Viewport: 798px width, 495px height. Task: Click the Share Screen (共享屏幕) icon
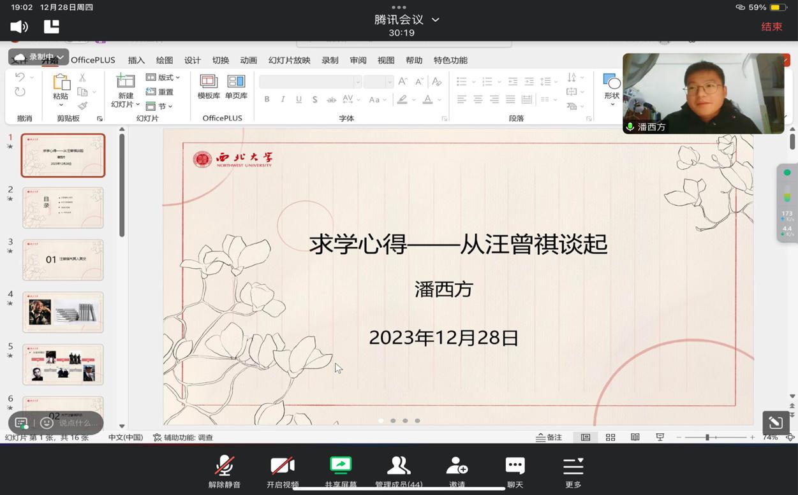coord(341,466)
